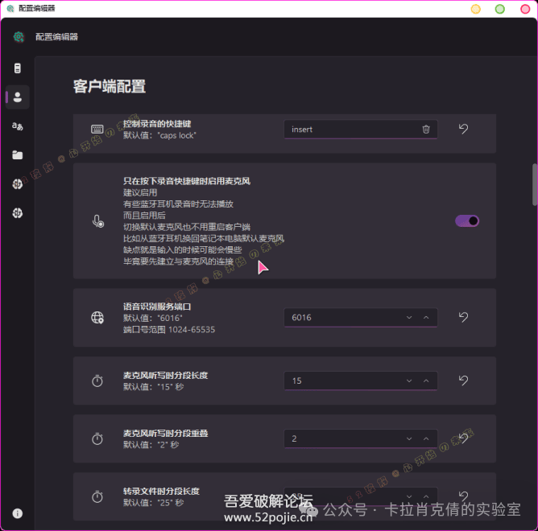Click the port field showing 6016
This screenshot has height=531, width=538.
click(342, 318)
